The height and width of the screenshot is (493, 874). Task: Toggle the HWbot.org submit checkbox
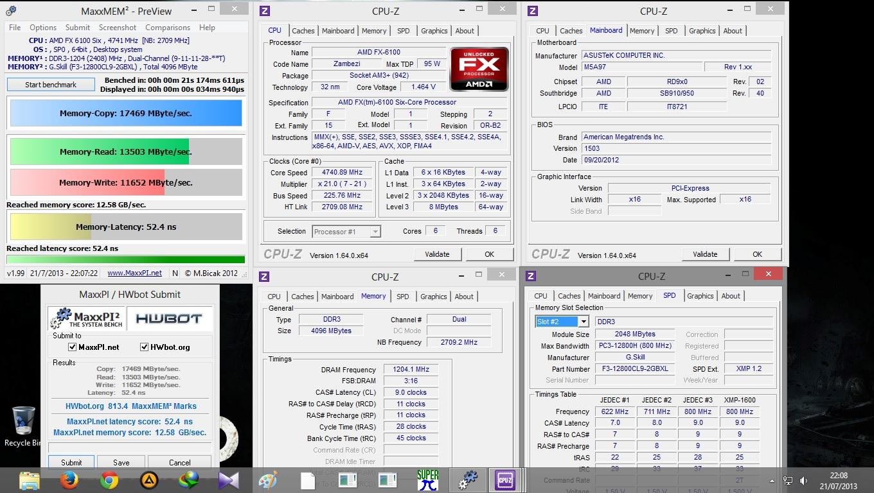(145, 347)
